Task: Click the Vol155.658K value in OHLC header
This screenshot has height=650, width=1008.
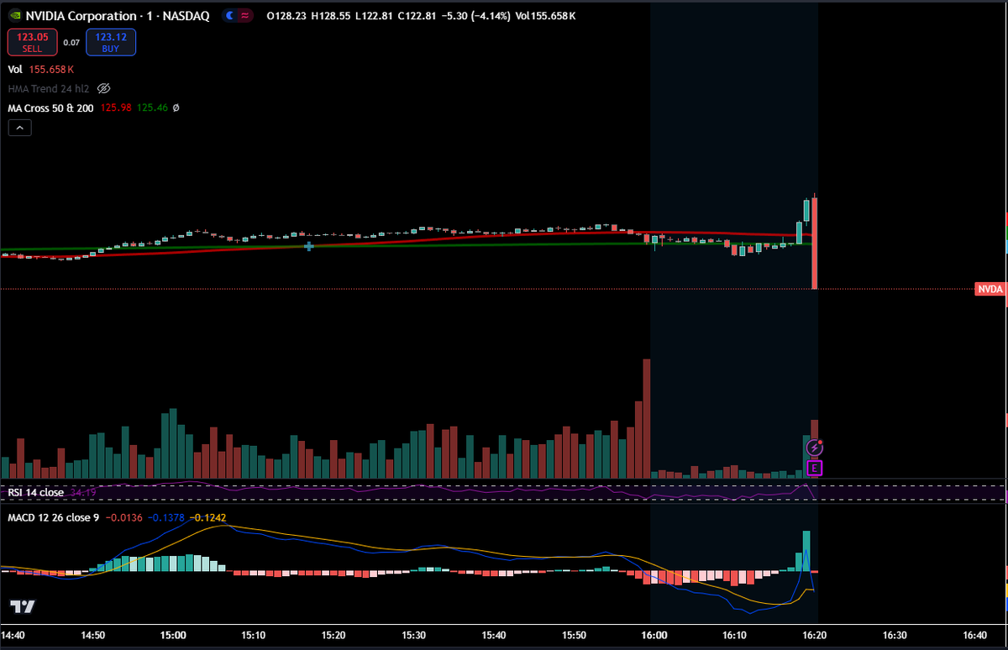Action: [x=547, y=16]
